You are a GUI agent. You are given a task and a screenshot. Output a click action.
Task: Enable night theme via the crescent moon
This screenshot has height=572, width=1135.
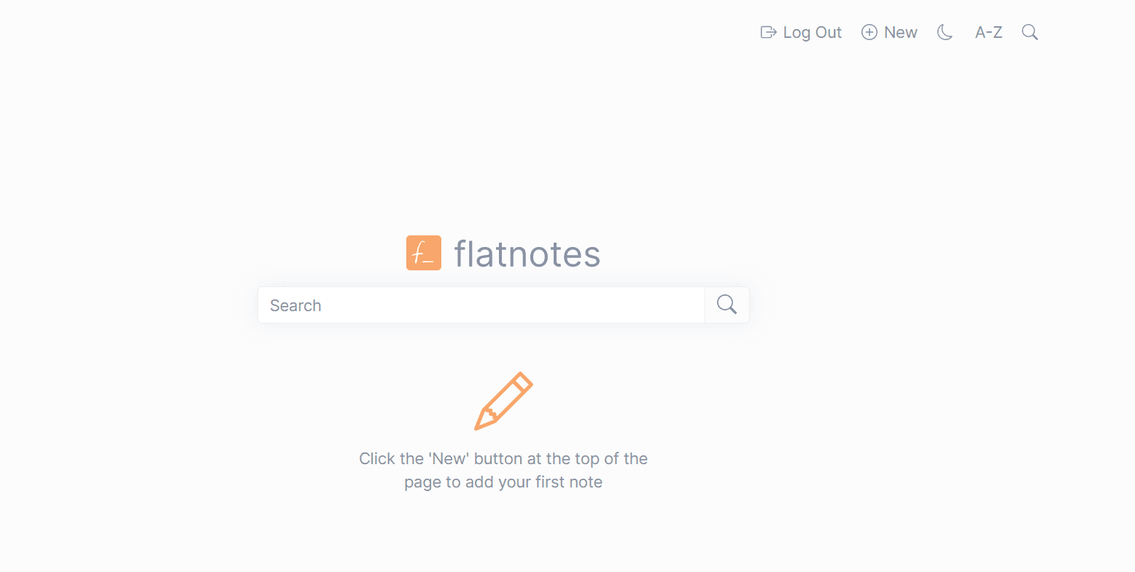tap(945, 32)
